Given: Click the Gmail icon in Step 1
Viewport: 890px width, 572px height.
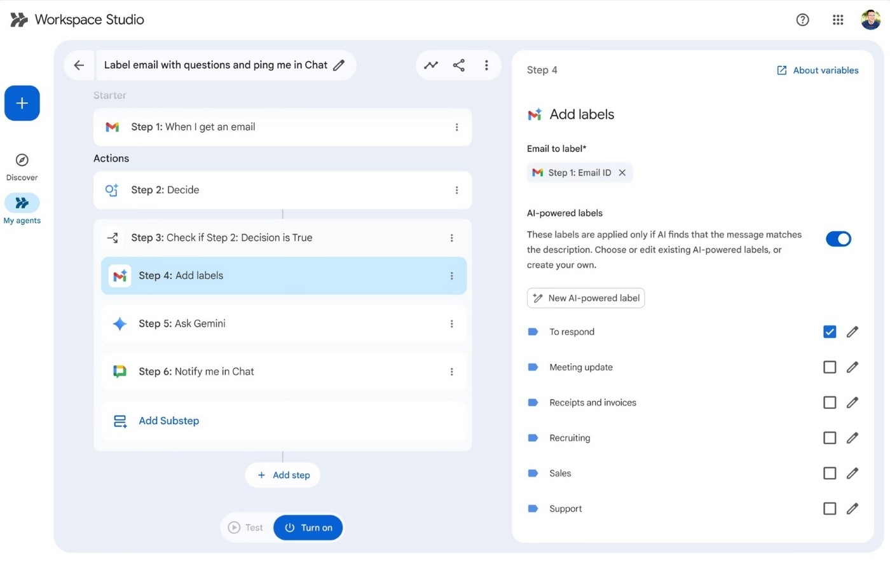Looking at the screenshot, I should coord(113,127).
